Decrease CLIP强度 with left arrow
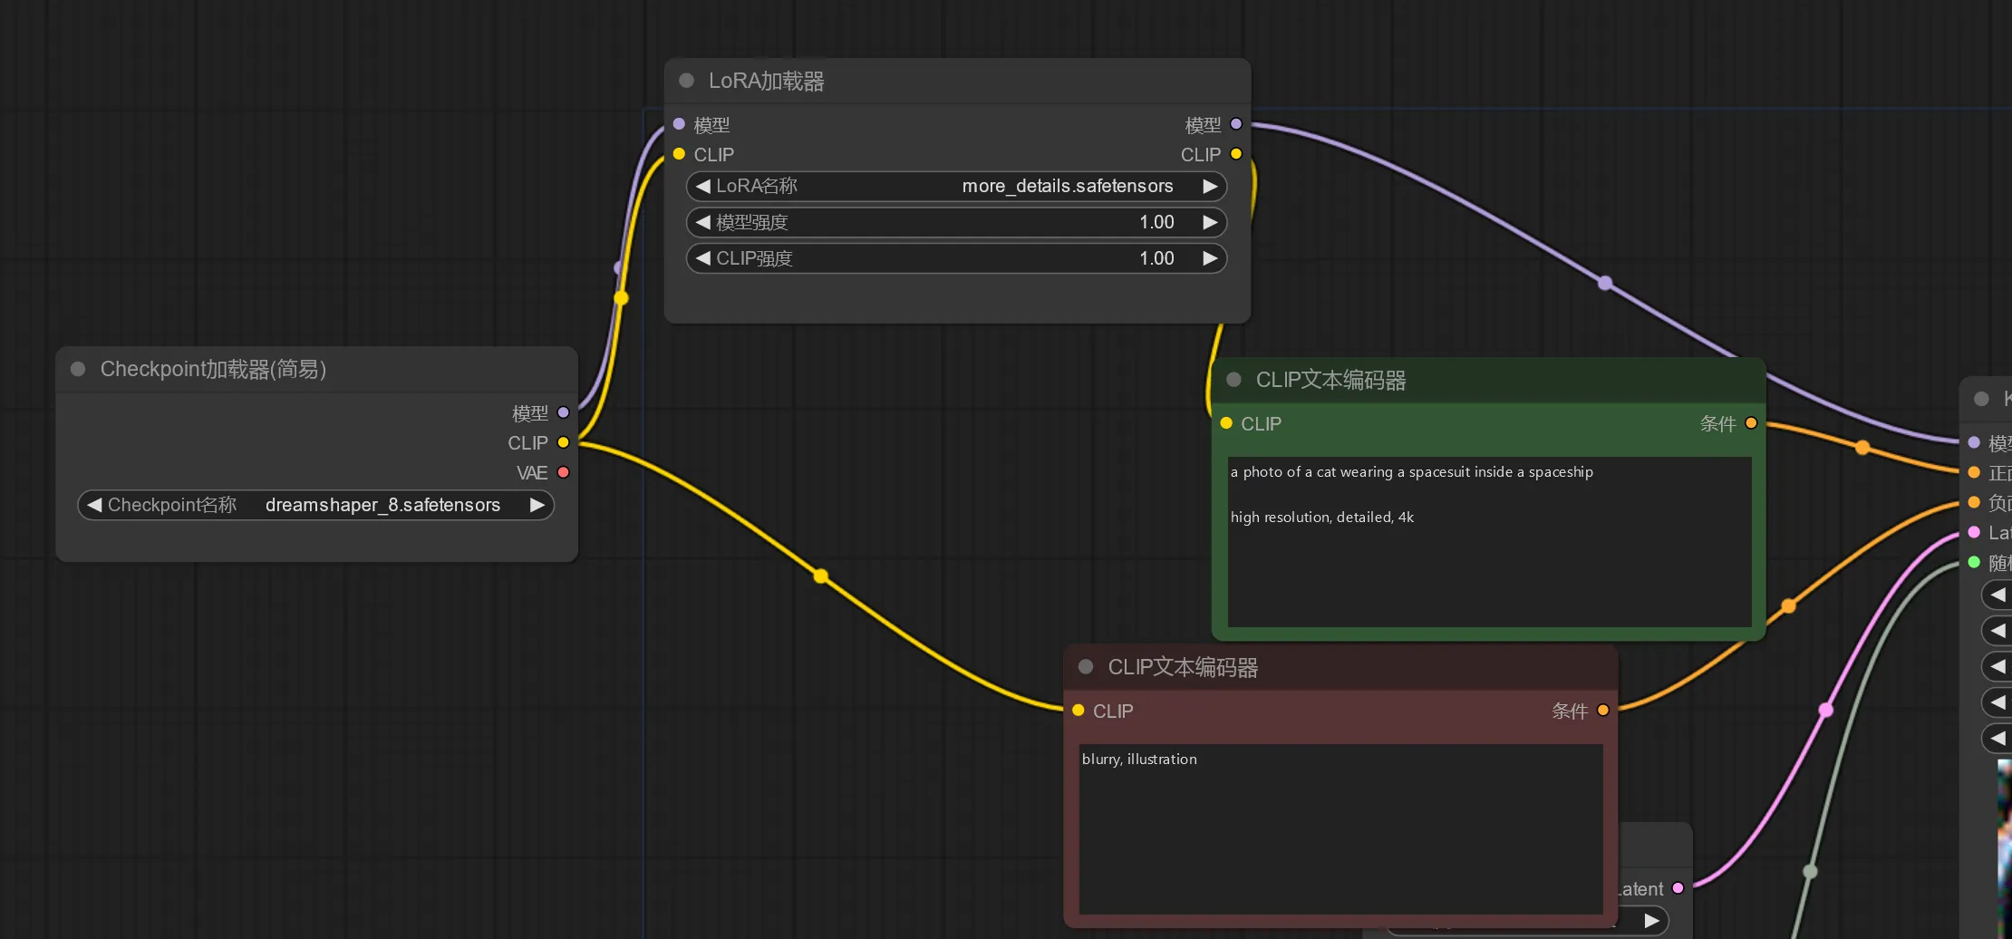The height and width of the screenshot is (939, 2012). coord(702,258)
